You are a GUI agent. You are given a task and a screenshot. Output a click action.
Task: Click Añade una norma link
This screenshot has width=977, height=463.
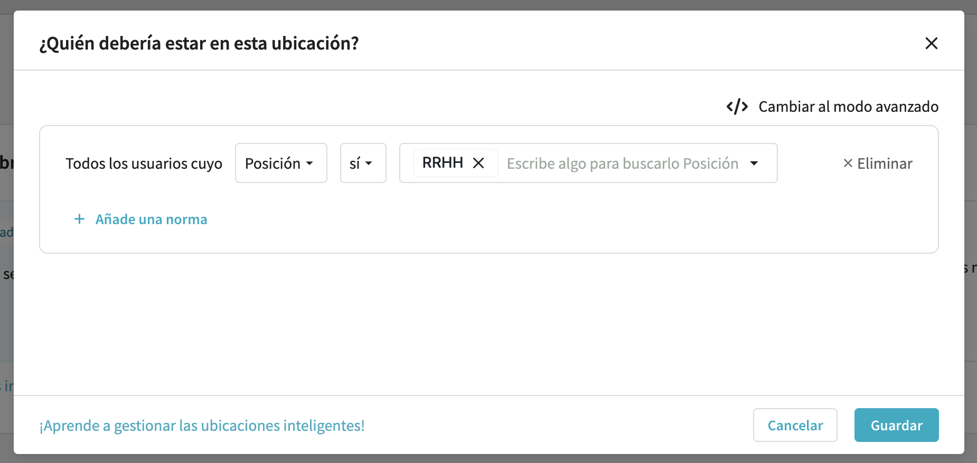[151, 219]
